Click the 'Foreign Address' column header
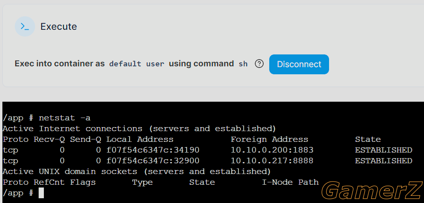 [x=269, y=139]
